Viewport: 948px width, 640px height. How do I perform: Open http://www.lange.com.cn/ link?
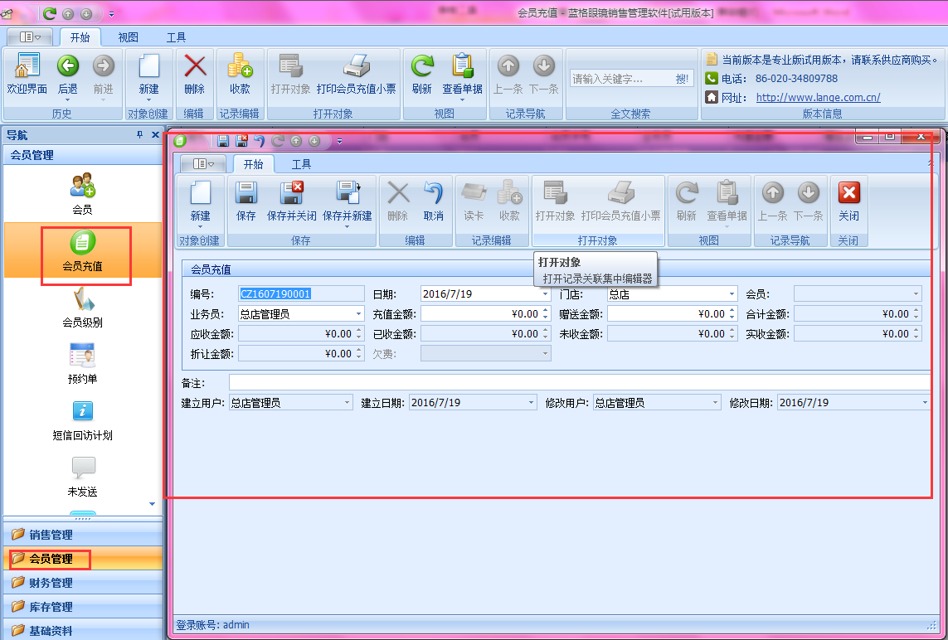pyautogui.click(x=818, y=97)
